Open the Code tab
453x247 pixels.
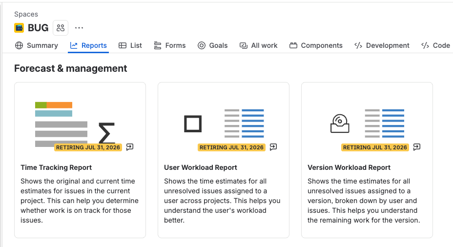pyautogui.click(x=435, y=46)
